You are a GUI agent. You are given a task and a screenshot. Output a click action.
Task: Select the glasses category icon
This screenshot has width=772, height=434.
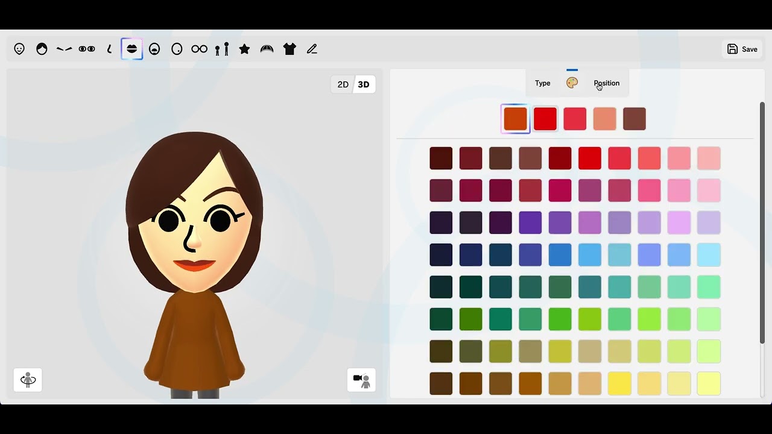point(200,49)
